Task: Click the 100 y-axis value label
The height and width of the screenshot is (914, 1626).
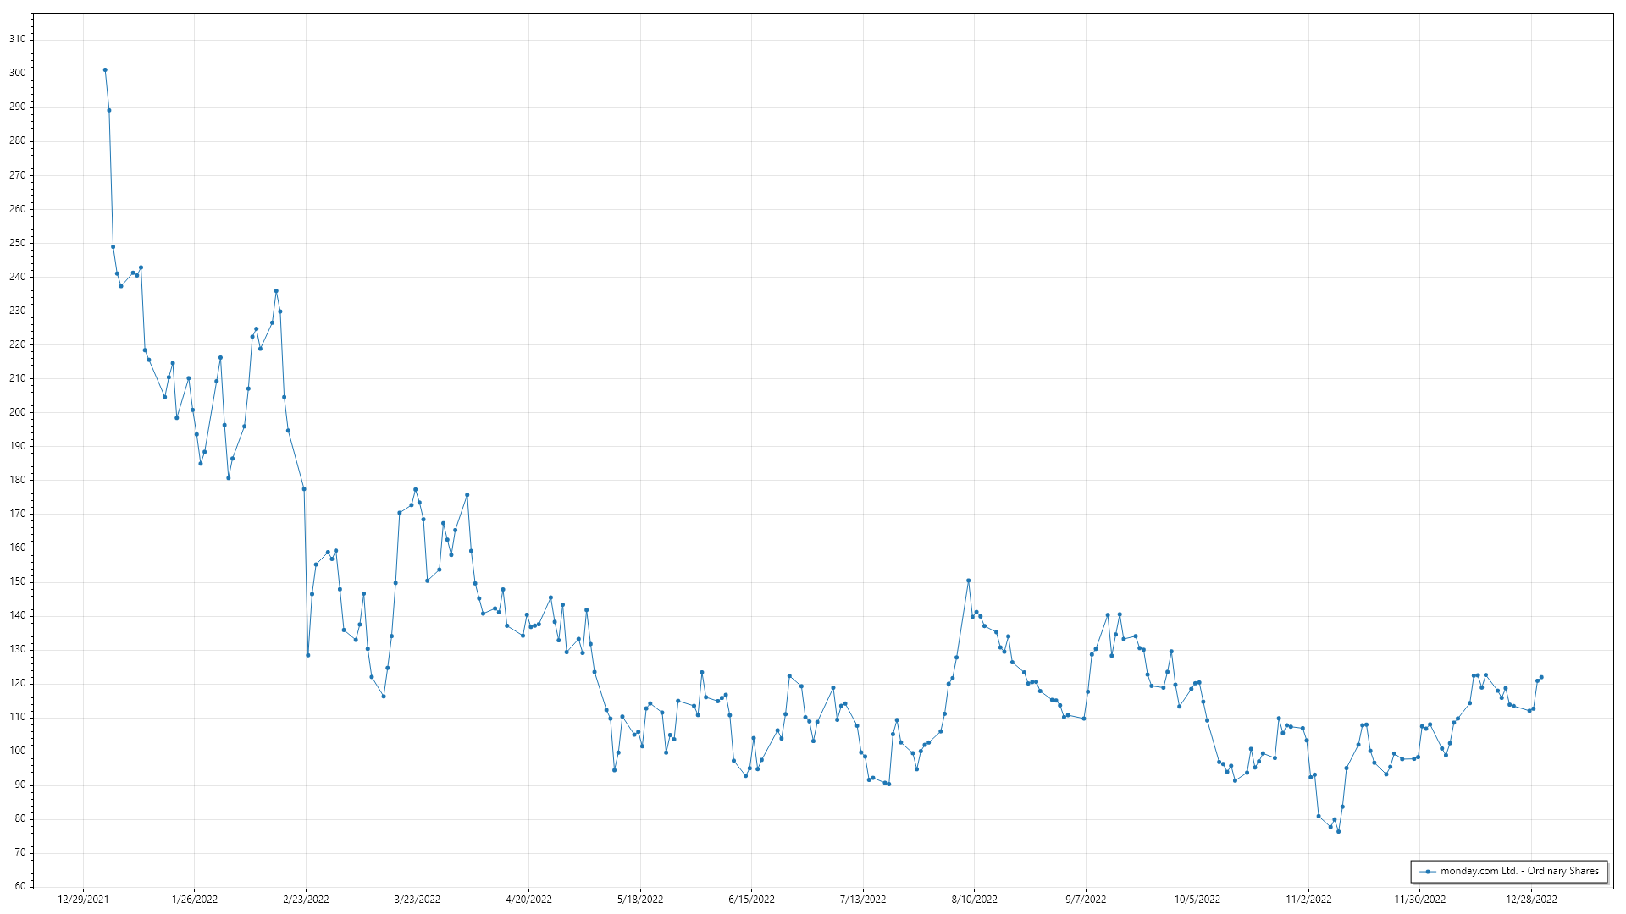Action: pyautogui.click(x=17, y=751)
